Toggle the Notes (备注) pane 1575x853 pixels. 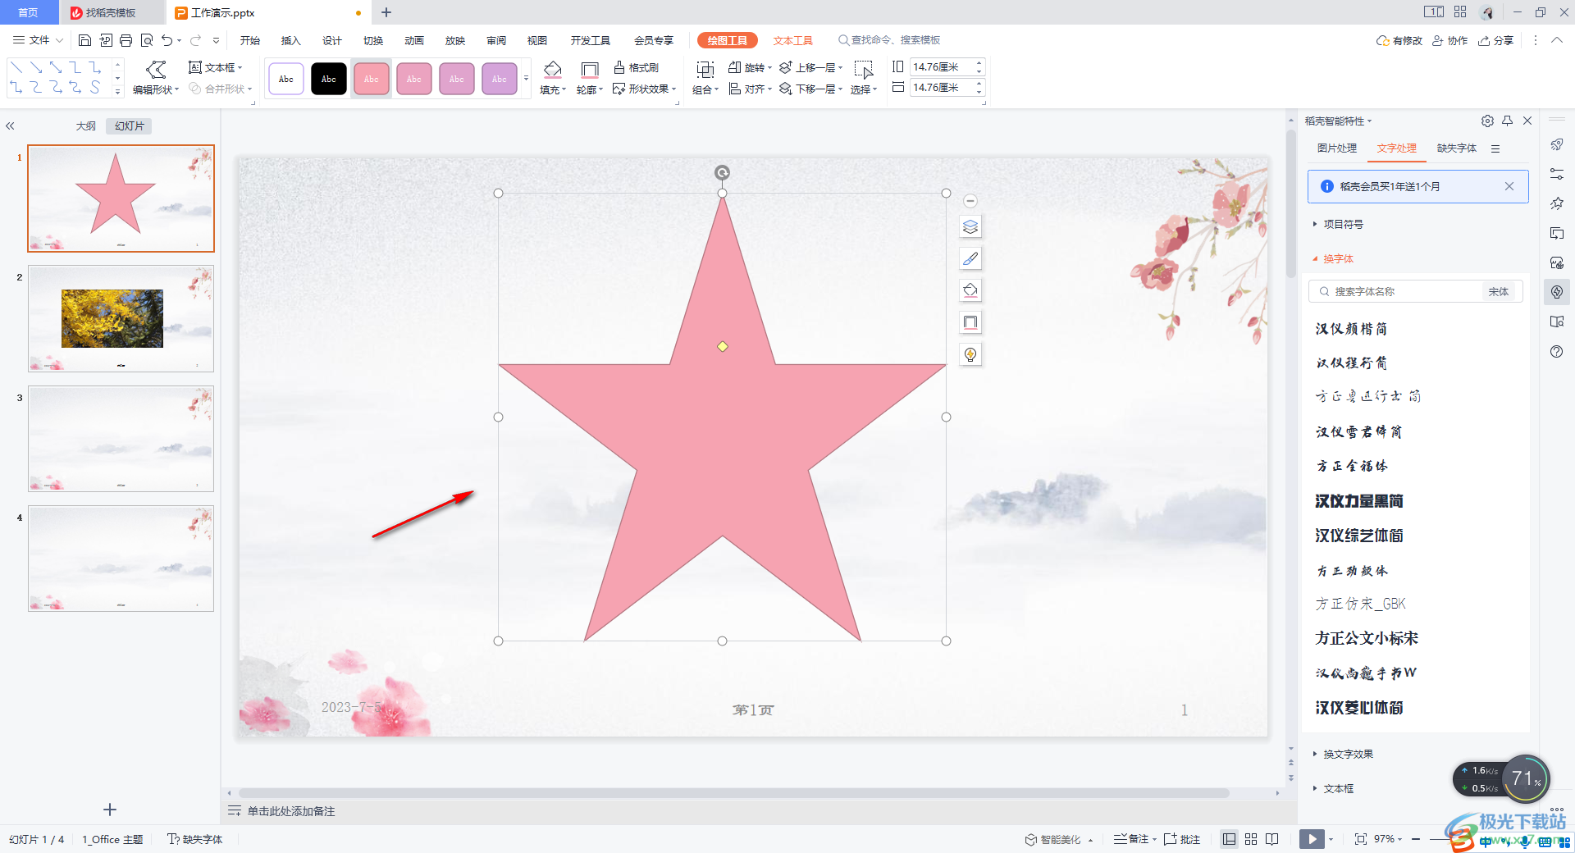[1134, 839]
